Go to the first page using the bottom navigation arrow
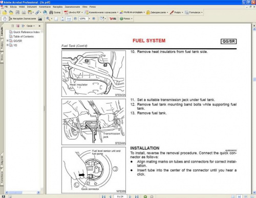Screen dimensions: 256x198 103,196
